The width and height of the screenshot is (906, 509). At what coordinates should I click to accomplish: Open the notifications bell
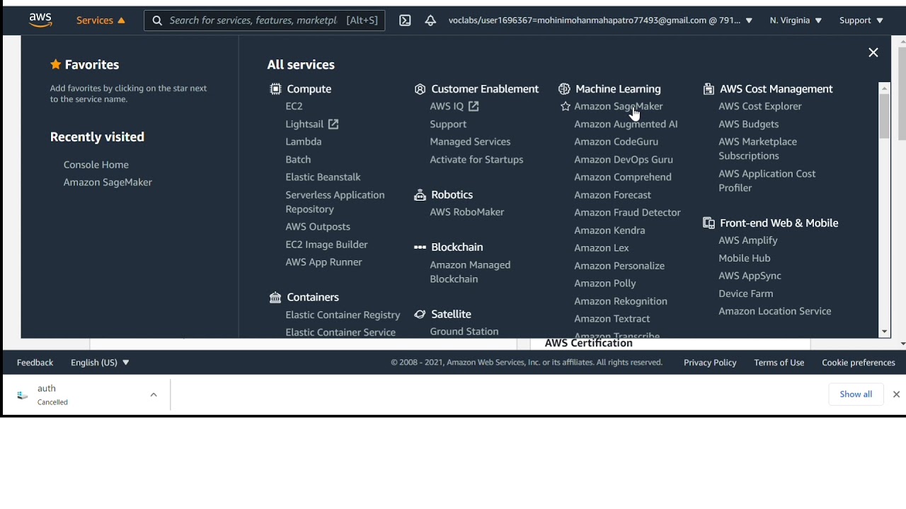430,21
